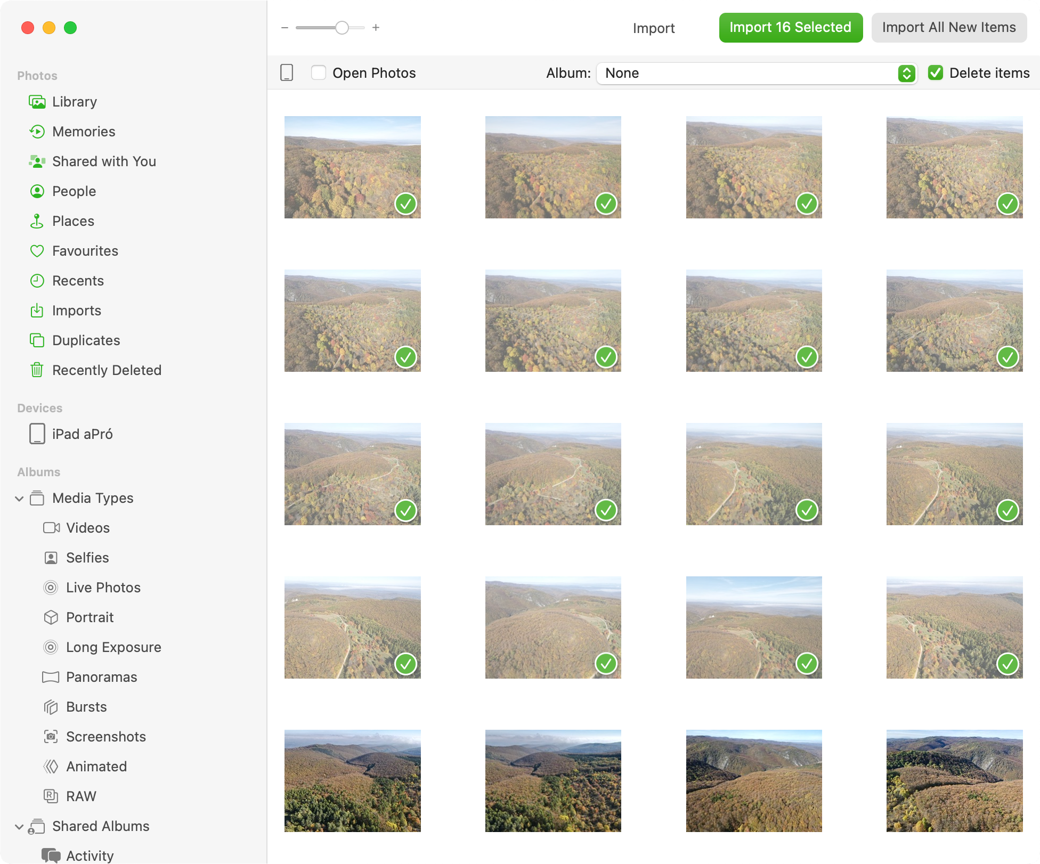This screenshot has height=864, width=1040.
Task: Click the Live Photos icon
Action: [51, 588]
